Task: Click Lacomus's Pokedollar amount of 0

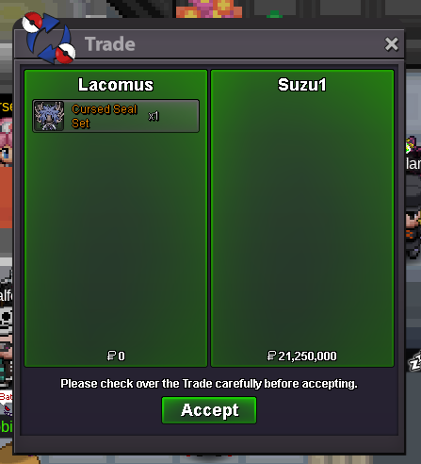Action: [x=116, y=356]
